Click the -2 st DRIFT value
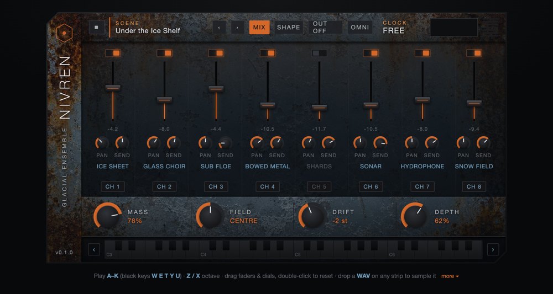Viewport: 553px width, 294px height. pyautogui.click(x=340, y=221)
